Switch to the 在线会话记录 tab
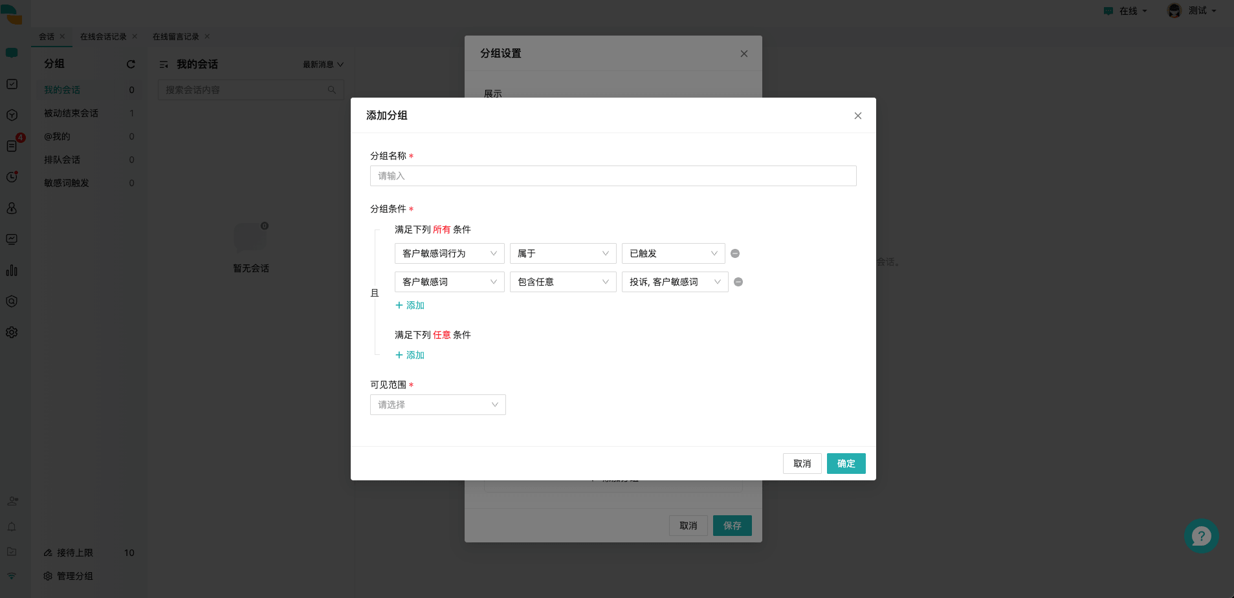The height and width of the screenshot is (598, 1234). click(x=104, y=37)
